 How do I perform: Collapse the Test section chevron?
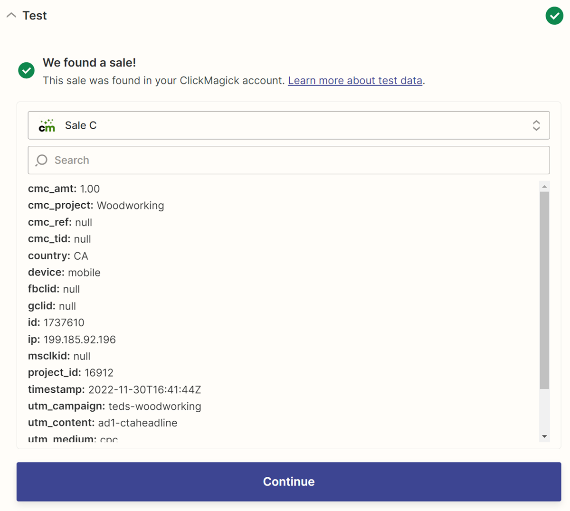pos(11,16)
